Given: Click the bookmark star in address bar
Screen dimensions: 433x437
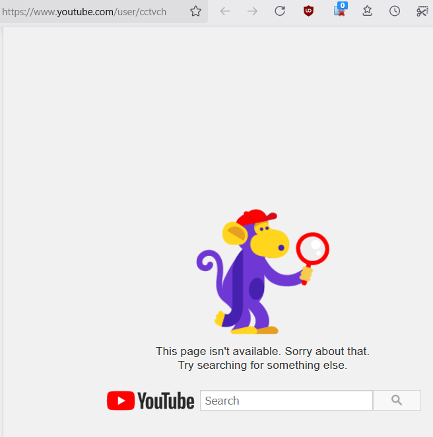Looking at the screenshot, I should 195,11.
